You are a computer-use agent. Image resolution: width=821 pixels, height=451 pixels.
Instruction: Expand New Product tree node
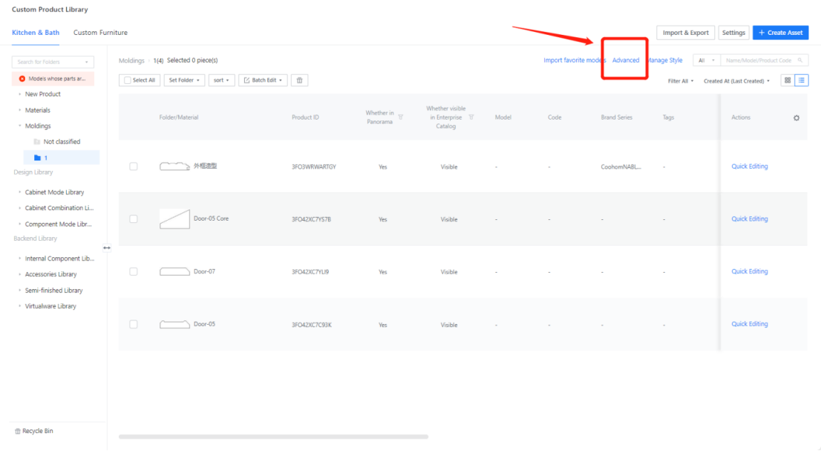(20, 94)
